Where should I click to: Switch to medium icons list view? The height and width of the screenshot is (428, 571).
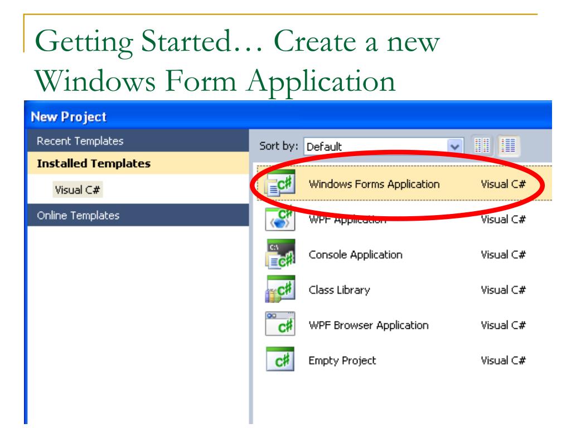[x=509, y=146]
